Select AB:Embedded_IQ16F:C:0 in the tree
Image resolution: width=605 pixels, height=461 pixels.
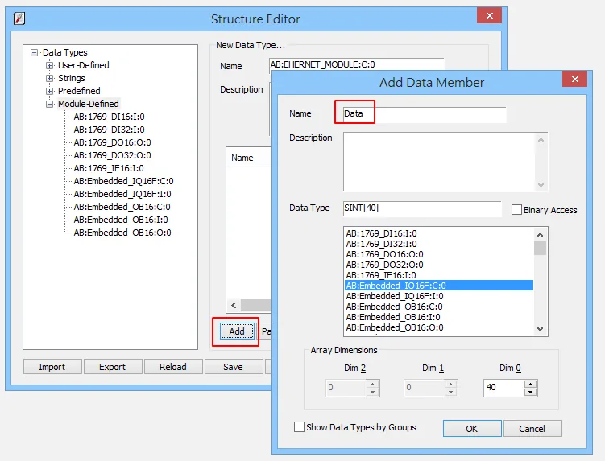click(123, 181)
